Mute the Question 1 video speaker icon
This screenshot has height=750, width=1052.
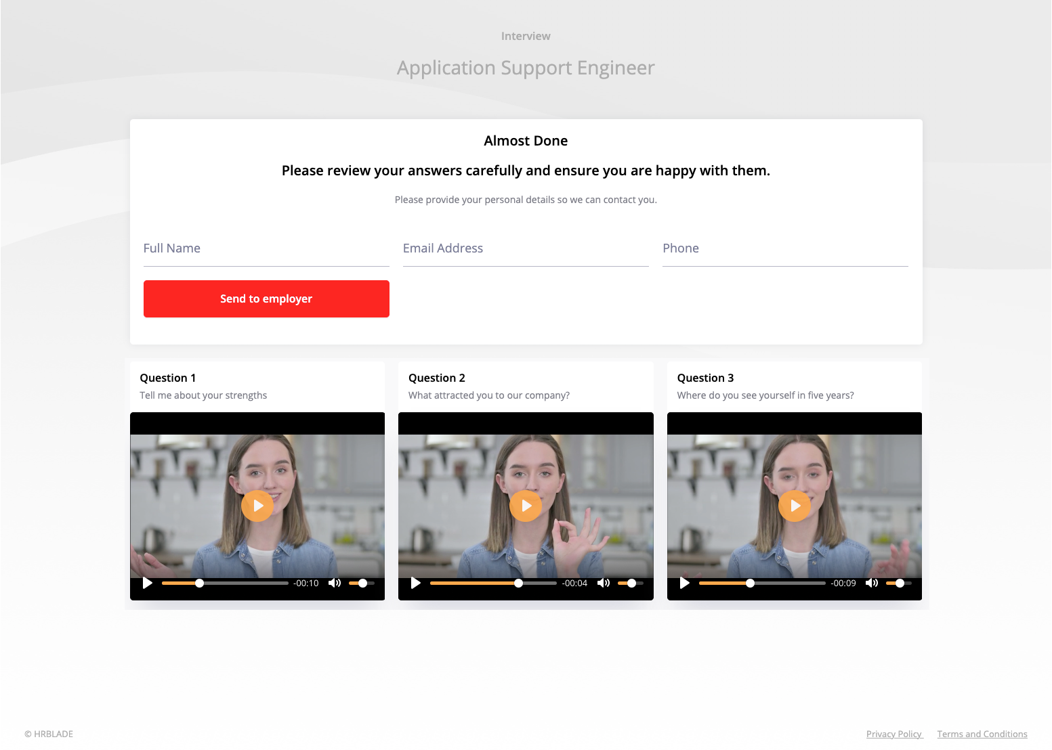coord(335,583)
